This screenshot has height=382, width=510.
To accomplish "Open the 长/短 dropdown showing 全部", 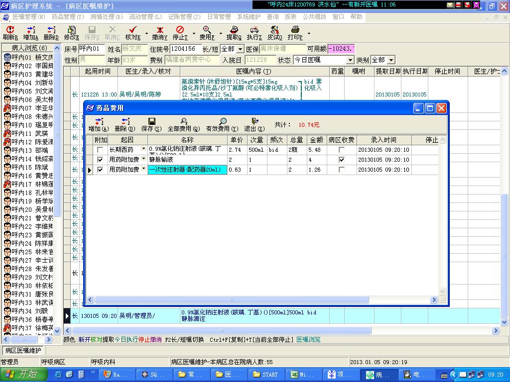I will click(240, 49).
